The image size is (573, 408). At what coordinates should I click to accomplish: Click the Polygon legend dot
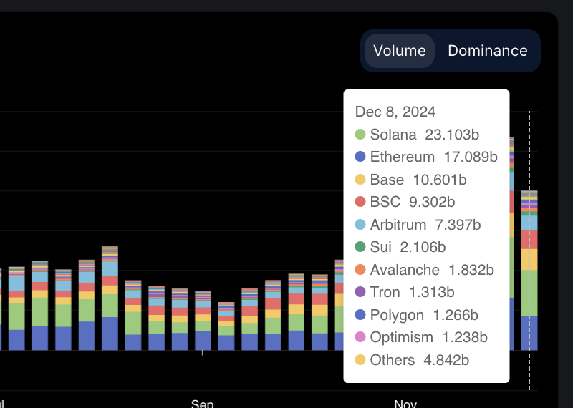(360, 314)
